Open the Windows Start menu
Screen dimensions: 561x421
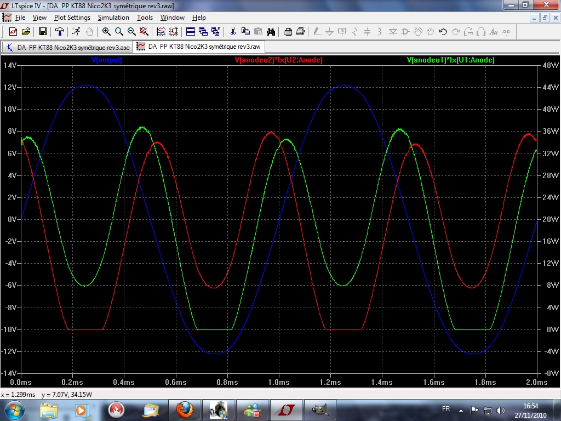tap(14, 410)
